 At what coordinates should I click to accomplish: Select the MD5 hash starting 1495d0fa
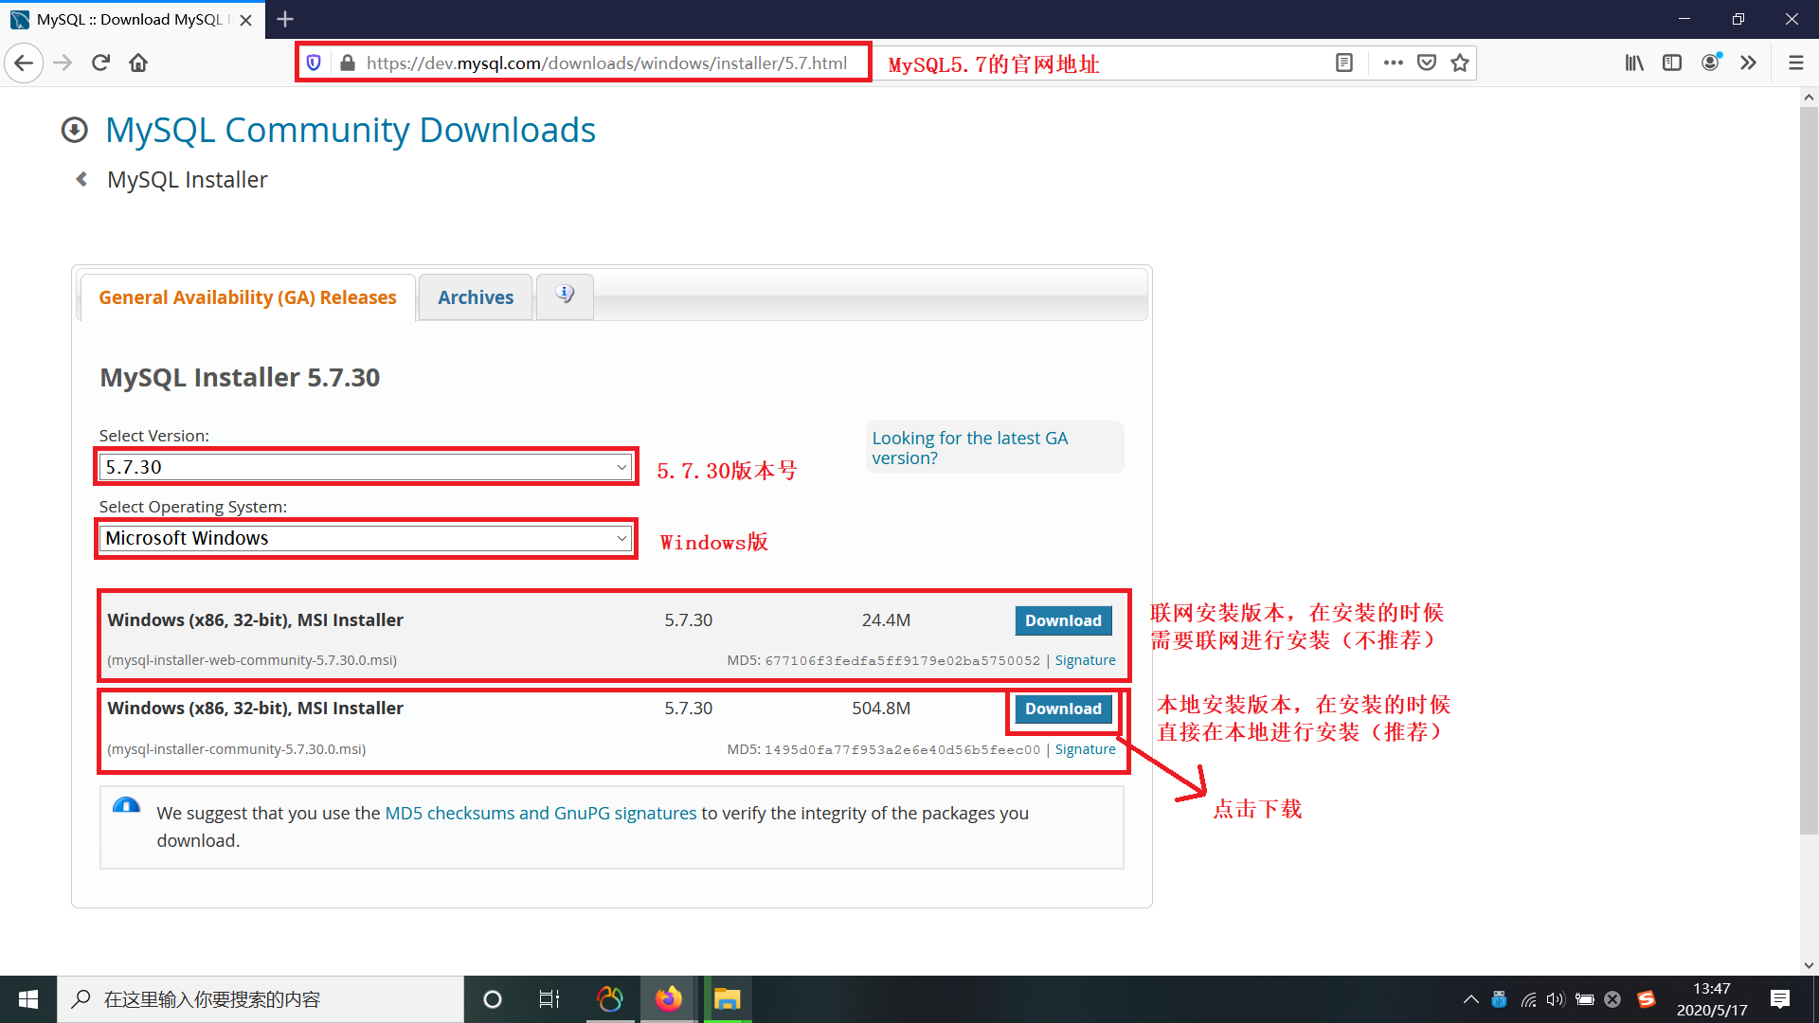point(902,749)
